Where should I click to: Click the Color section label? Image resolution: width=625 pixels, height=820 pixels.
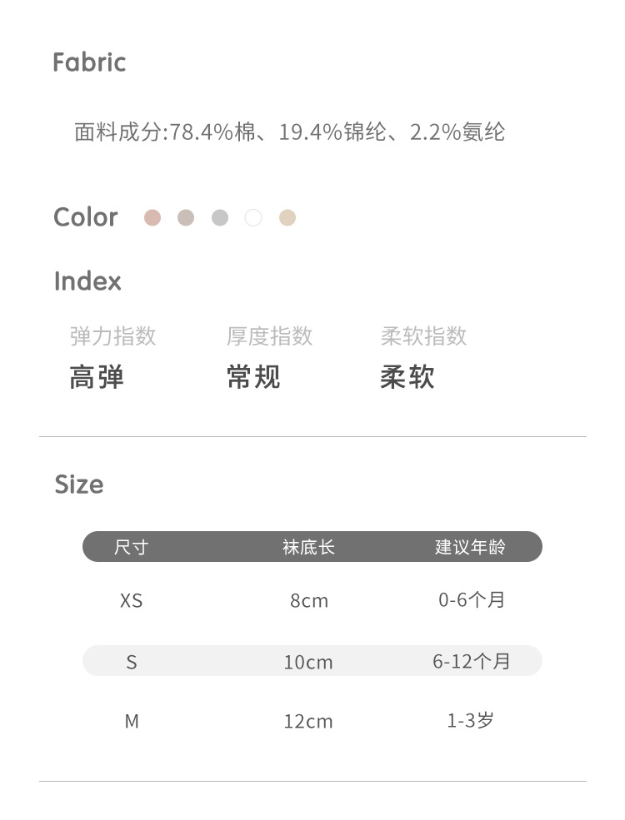tap(86, 217)
